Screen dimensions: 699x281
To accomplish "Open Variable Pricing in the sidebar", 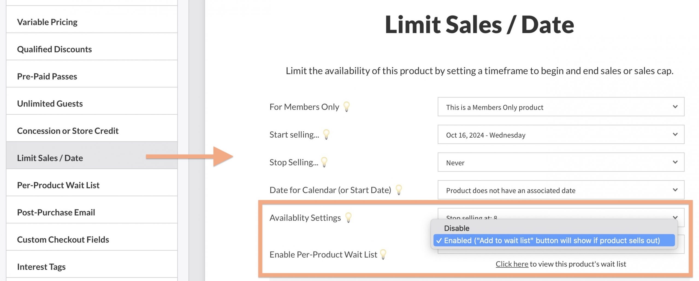I will point(47,22).
